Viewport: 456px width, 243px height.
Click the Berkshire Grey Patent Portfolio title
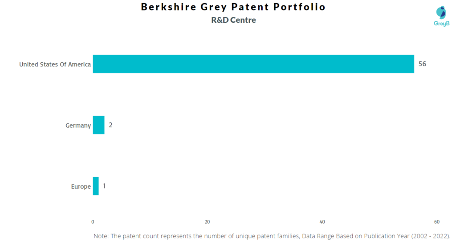pyautogui.click(x=233, y=7)
